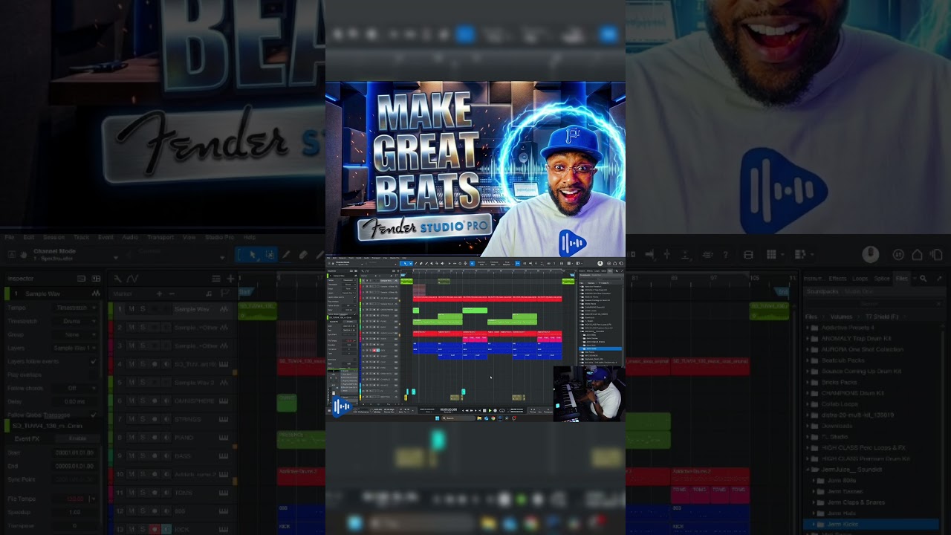Click the green color strip of backdrop track 1

click(111, 309)
